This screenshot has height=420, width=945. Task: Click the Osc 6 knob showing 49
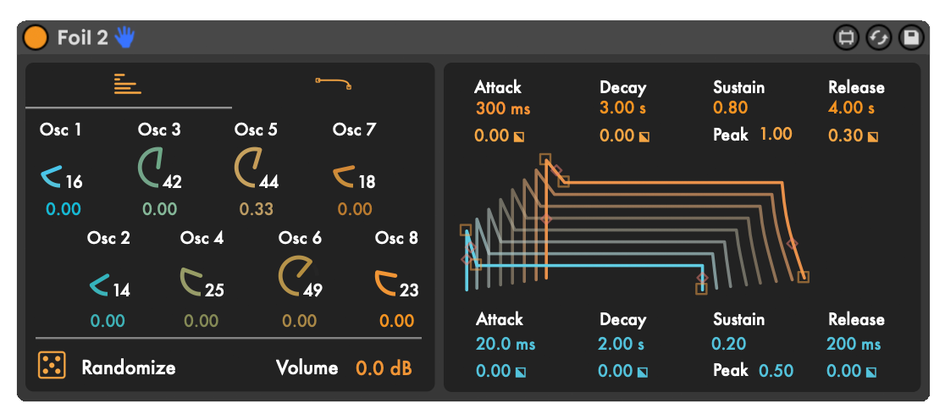point(296,274)
